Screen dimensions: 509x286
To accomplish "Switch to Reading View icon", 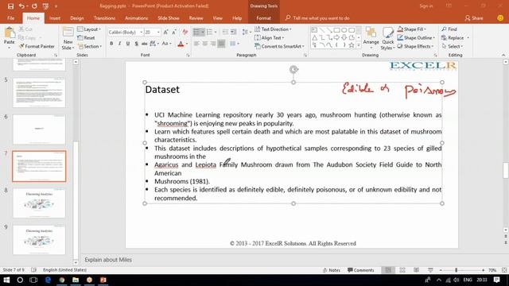I will coord(417,270).
